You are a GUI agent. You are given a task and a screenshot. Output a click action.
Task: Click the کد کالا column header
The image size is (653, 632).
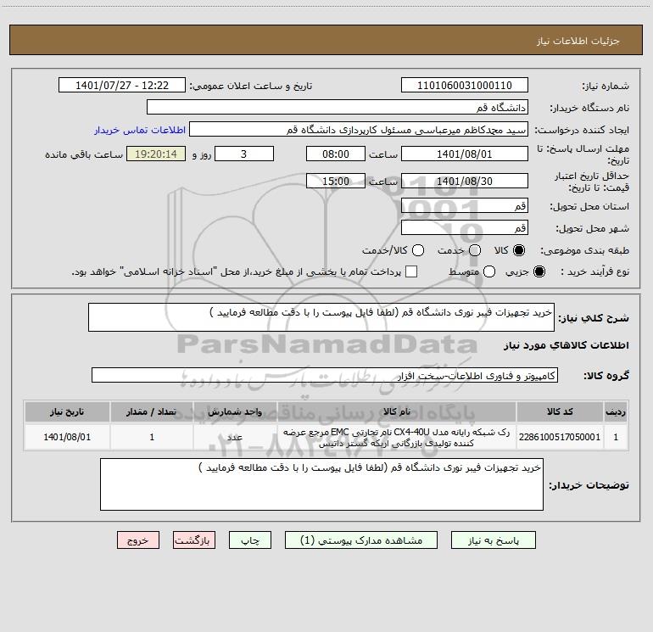tap(560, 411)
